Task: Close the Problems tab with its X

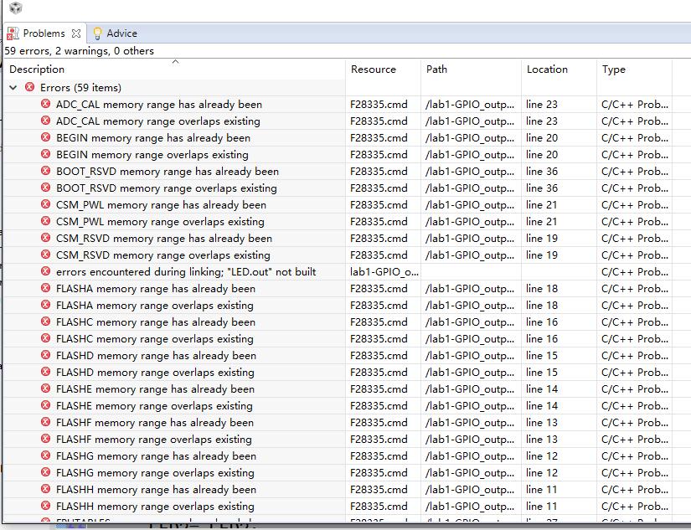Action: point(76,33)
